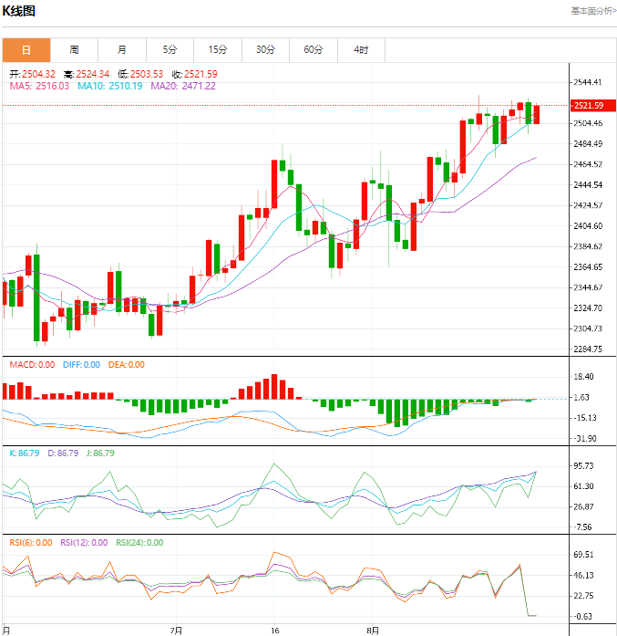Show the 30分 K-line chart

click(x=265, y=49)
